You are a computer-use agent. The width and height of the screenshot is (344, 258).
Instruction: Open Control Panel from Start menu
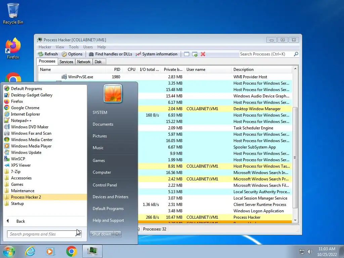pyautogui.click(x=105, y=185)
